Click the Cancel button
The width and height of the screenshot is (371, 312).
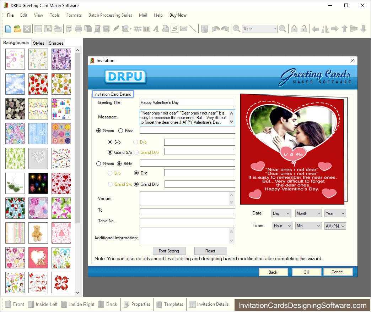pos(338,272)
